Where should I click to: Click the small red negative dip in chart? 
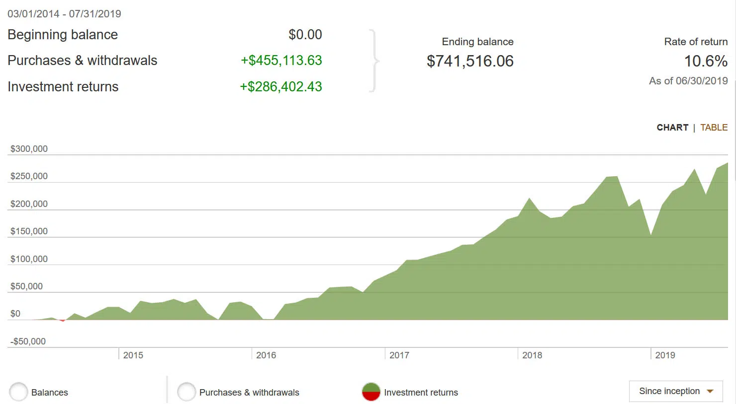[62, 321]
